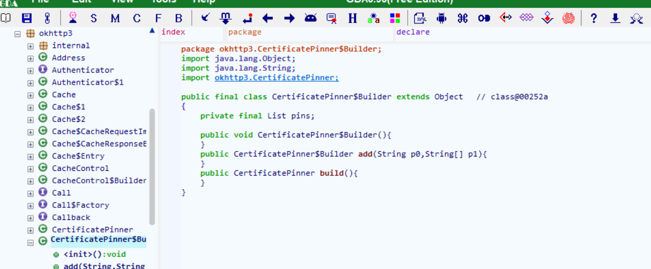
Task: Click the download arrow toolbar icon
Action: [x=615, y=18]
